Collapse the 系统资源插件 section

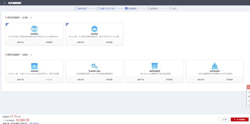[x=31, y=18]
